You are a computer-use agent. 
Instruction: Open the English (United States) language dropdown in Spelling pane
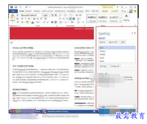coord(134,106)
